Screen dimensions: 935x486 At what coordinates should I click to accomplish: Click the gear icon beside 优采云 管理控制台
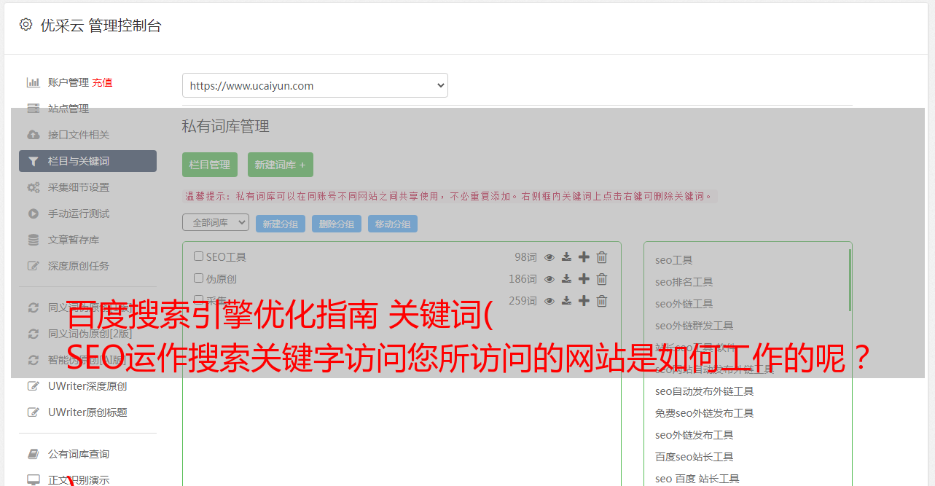pyautogui.click(x=26, y=25)
